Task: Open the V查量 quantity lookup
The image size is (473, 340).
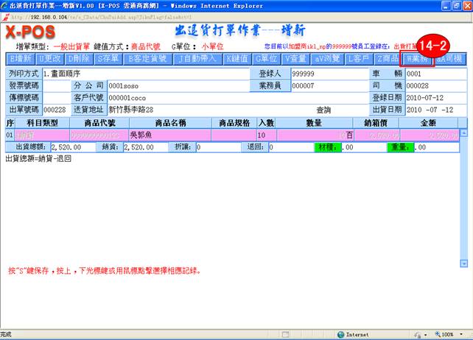Action: (298, 58)
